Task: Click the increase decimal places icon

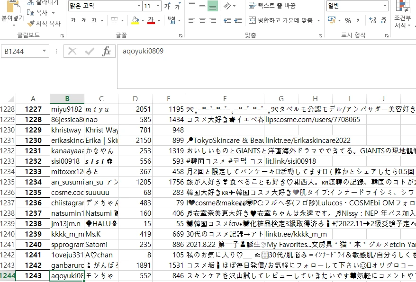Action: tap(372, 20)
